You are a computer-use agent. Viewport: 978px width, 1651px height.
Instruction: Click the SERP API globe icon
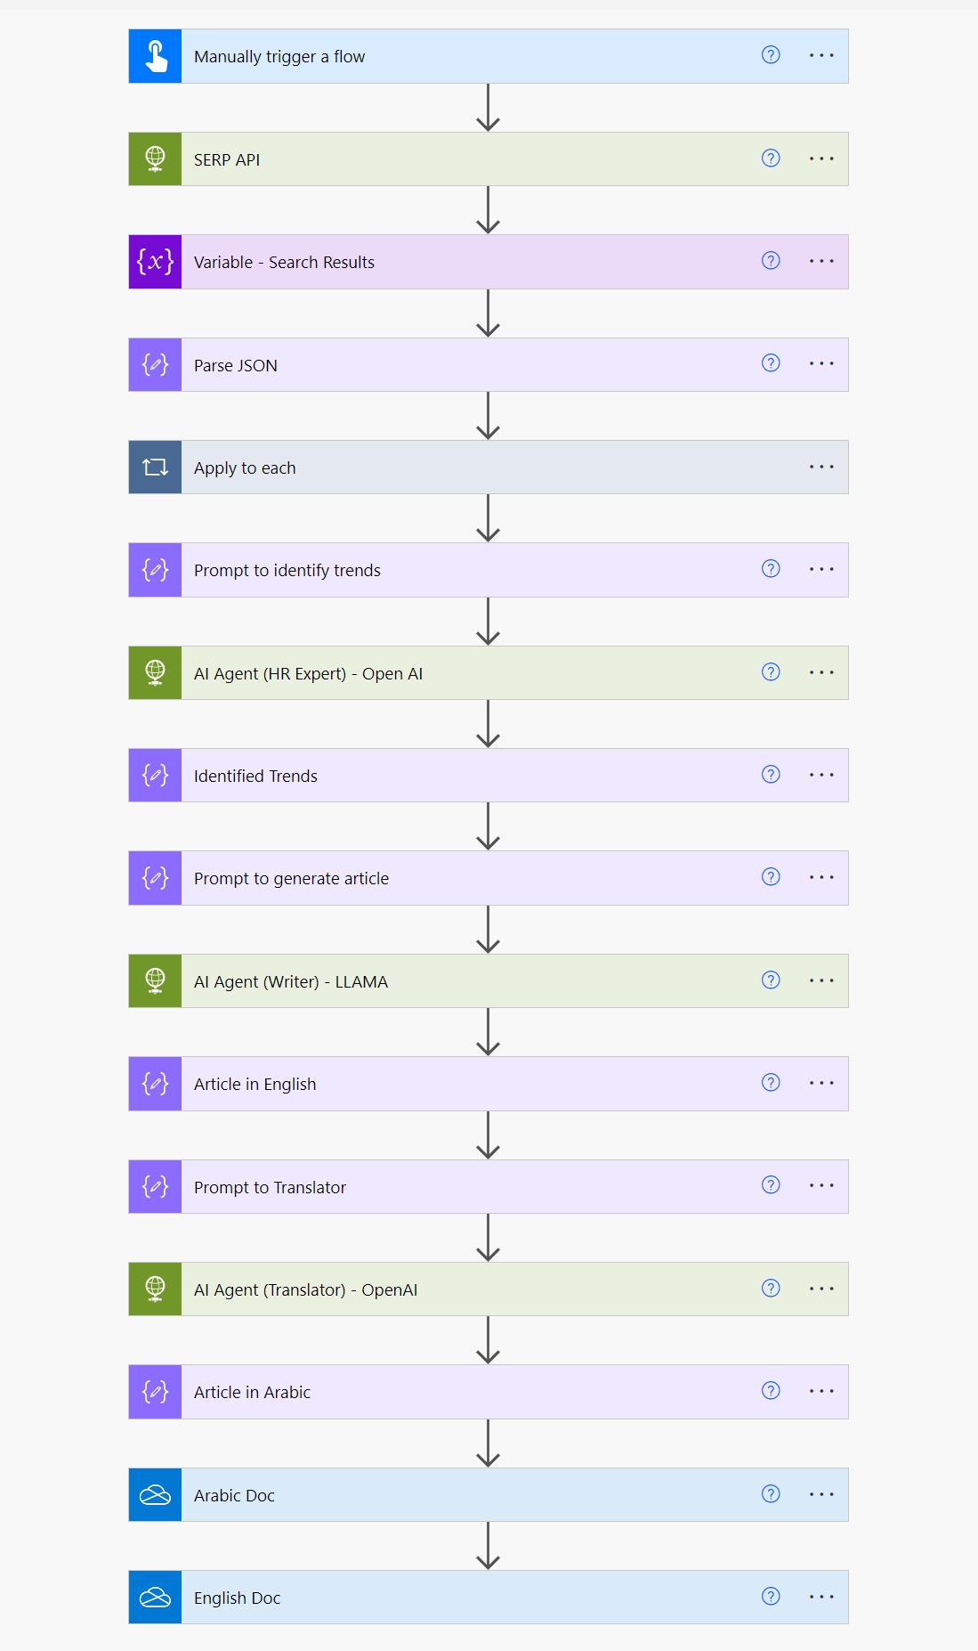pos(156,159)
